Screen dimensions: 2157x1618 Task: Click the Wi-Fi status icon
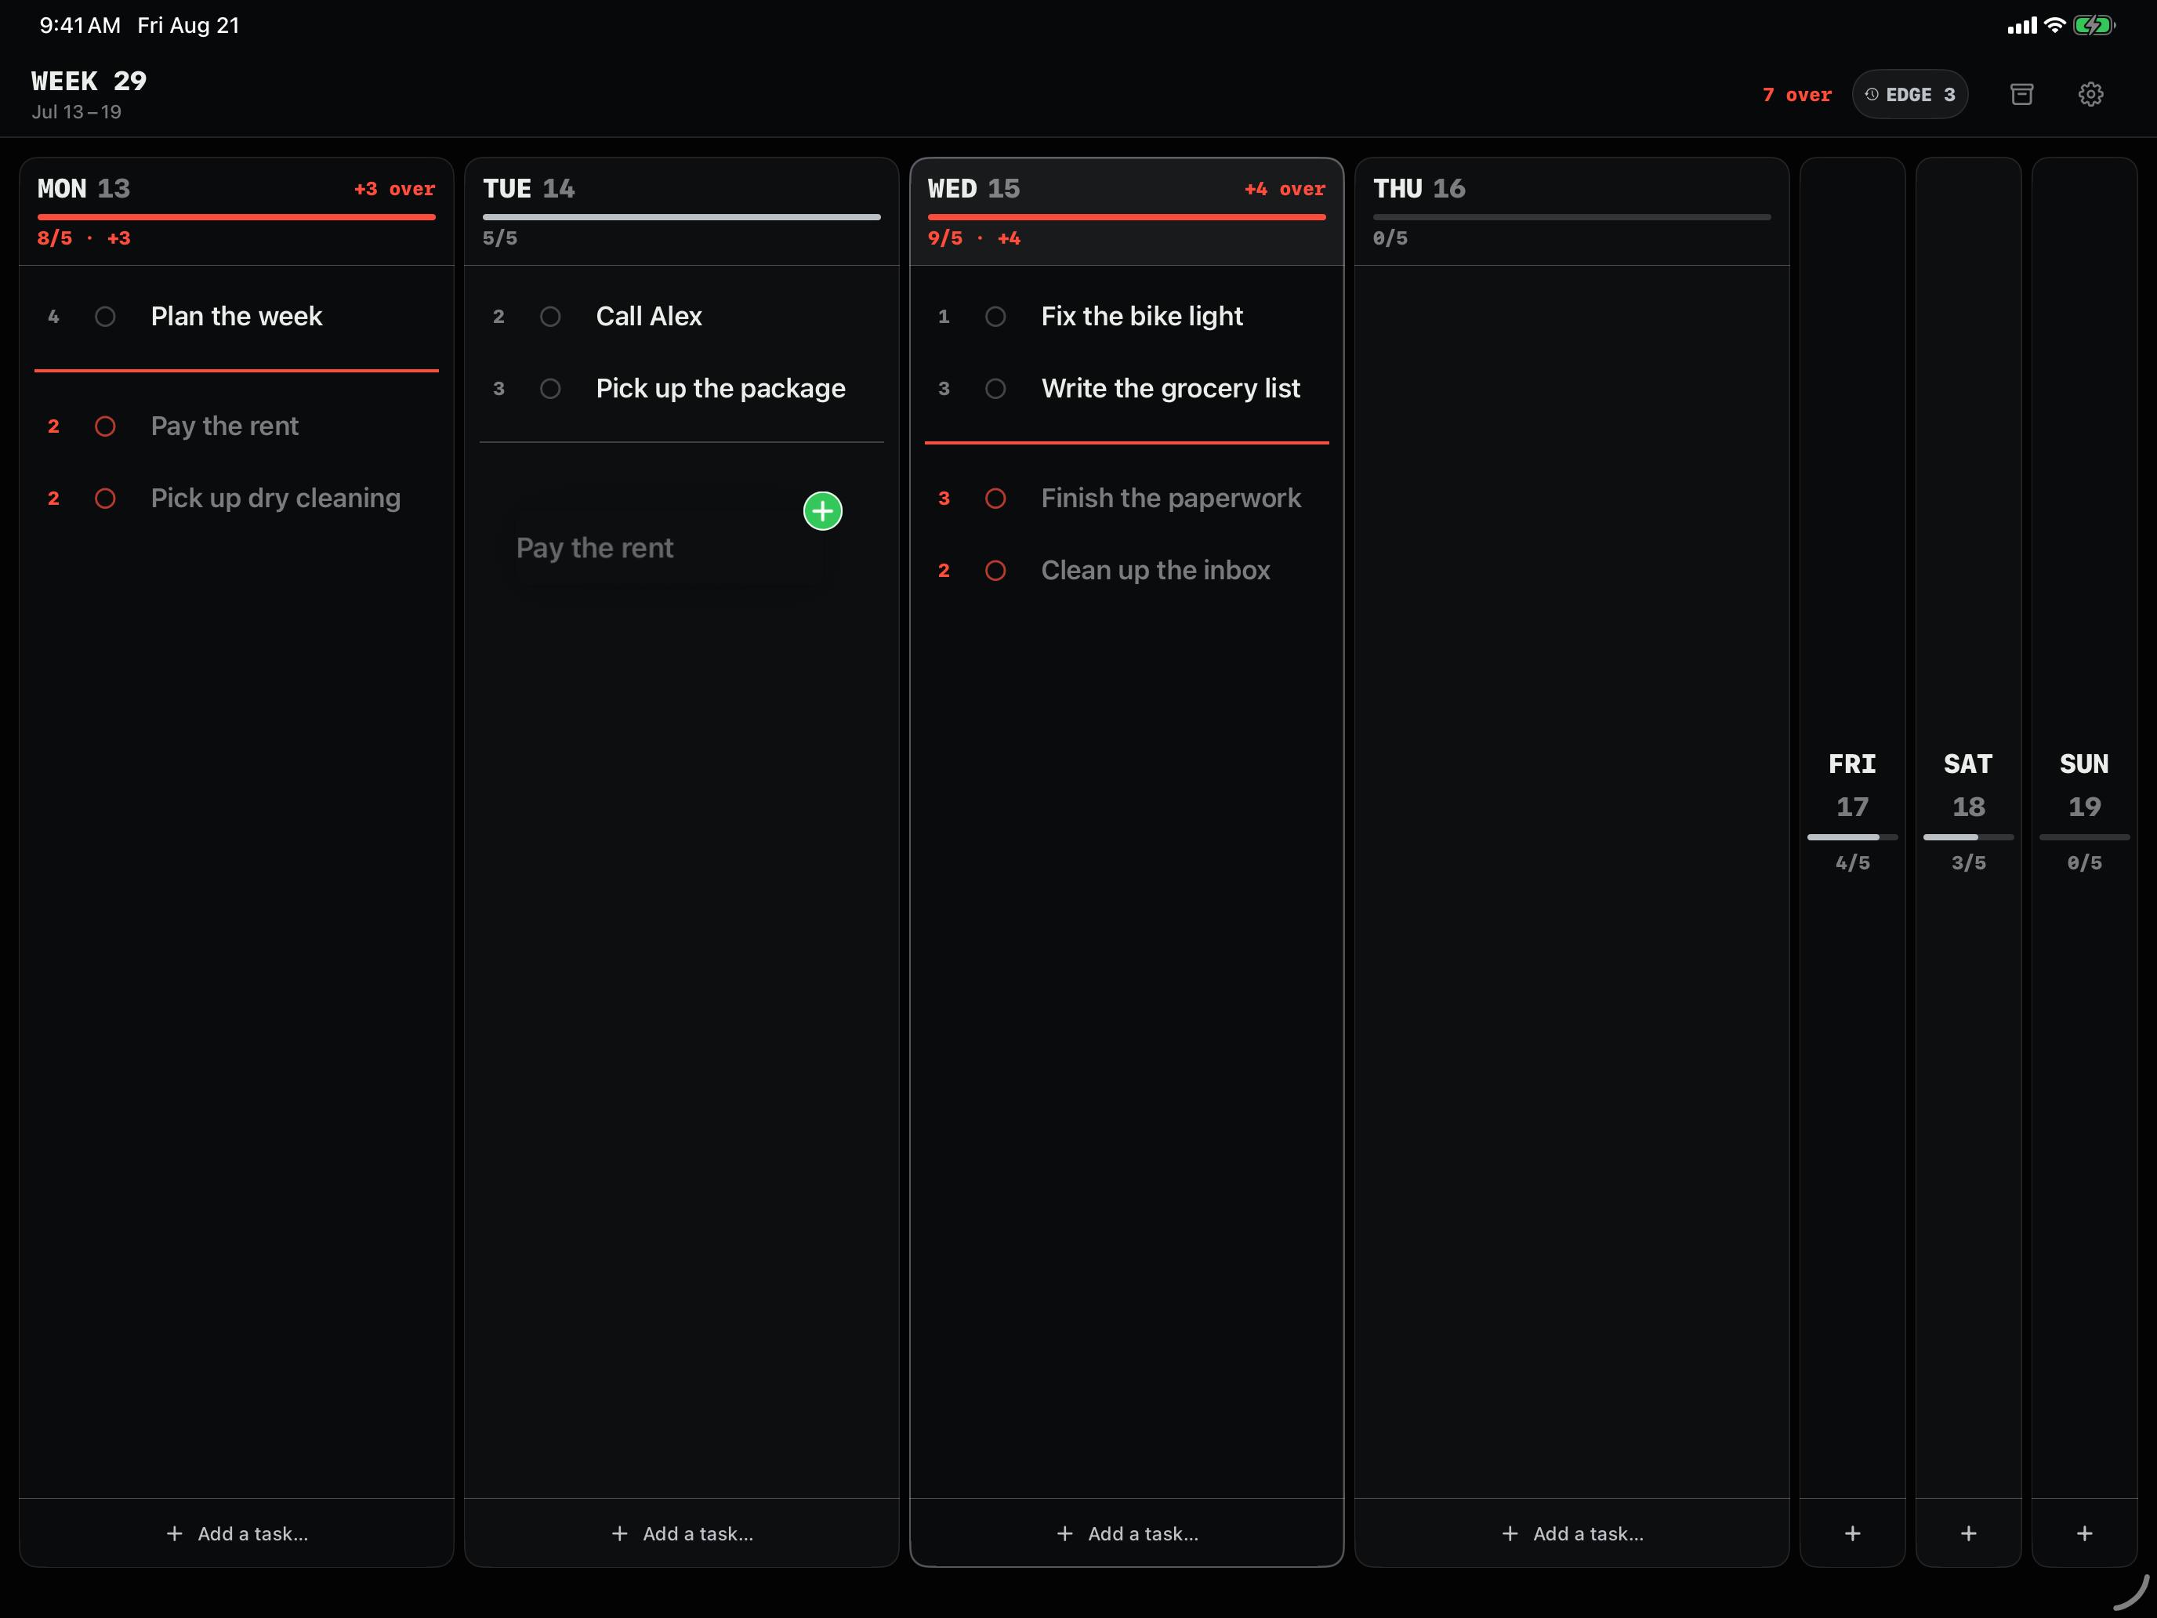tap(2054, 25)
